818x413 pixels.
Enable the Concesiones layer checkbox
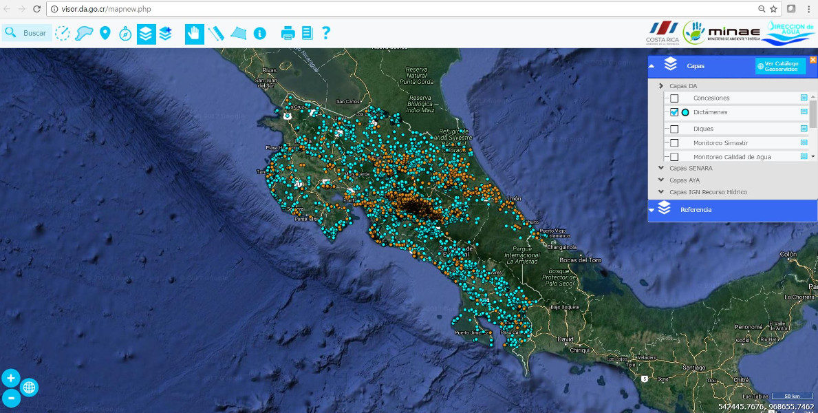tap(674, 98)
